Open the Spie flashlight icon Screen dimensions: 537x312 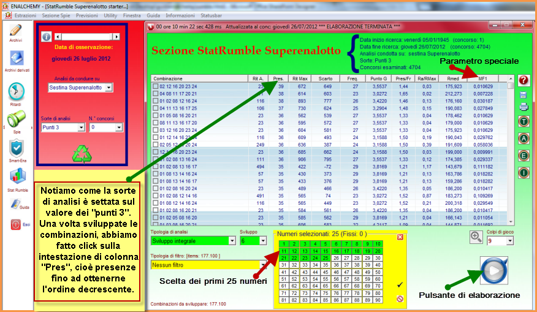16,119
